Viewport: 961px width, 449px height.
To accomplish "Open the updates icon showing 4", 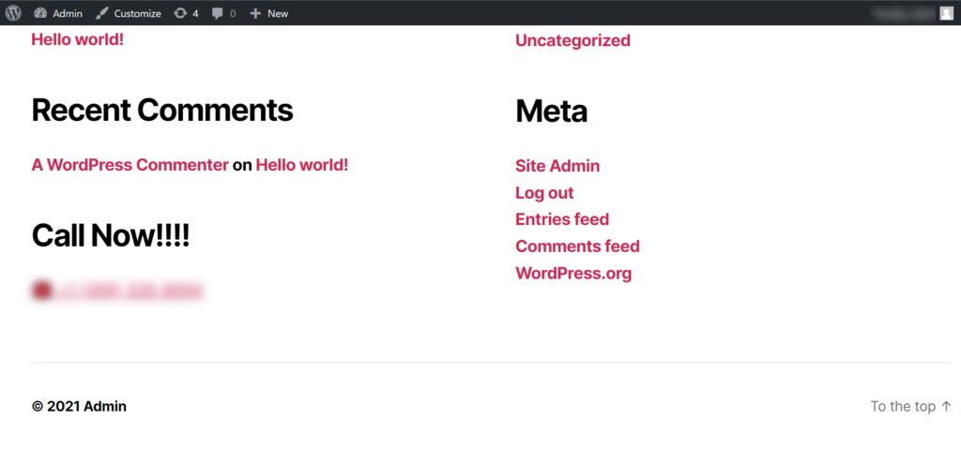I will [x=180, y=13].
